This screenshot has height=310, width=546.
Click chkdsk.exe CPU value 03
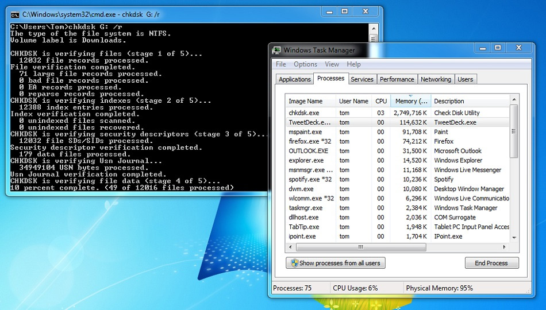pos(380,113)
